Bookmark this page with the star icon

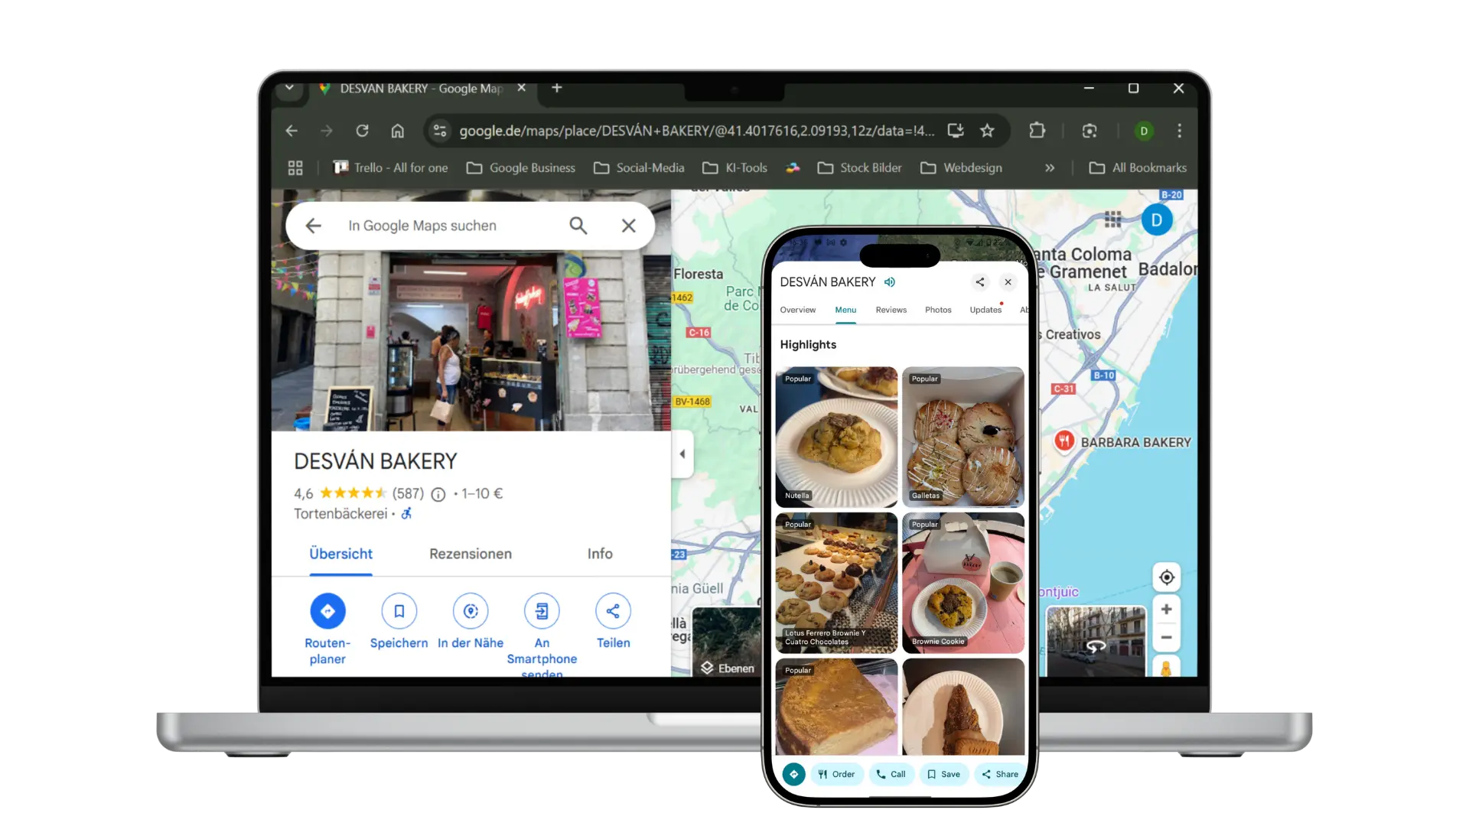[987, 131]
